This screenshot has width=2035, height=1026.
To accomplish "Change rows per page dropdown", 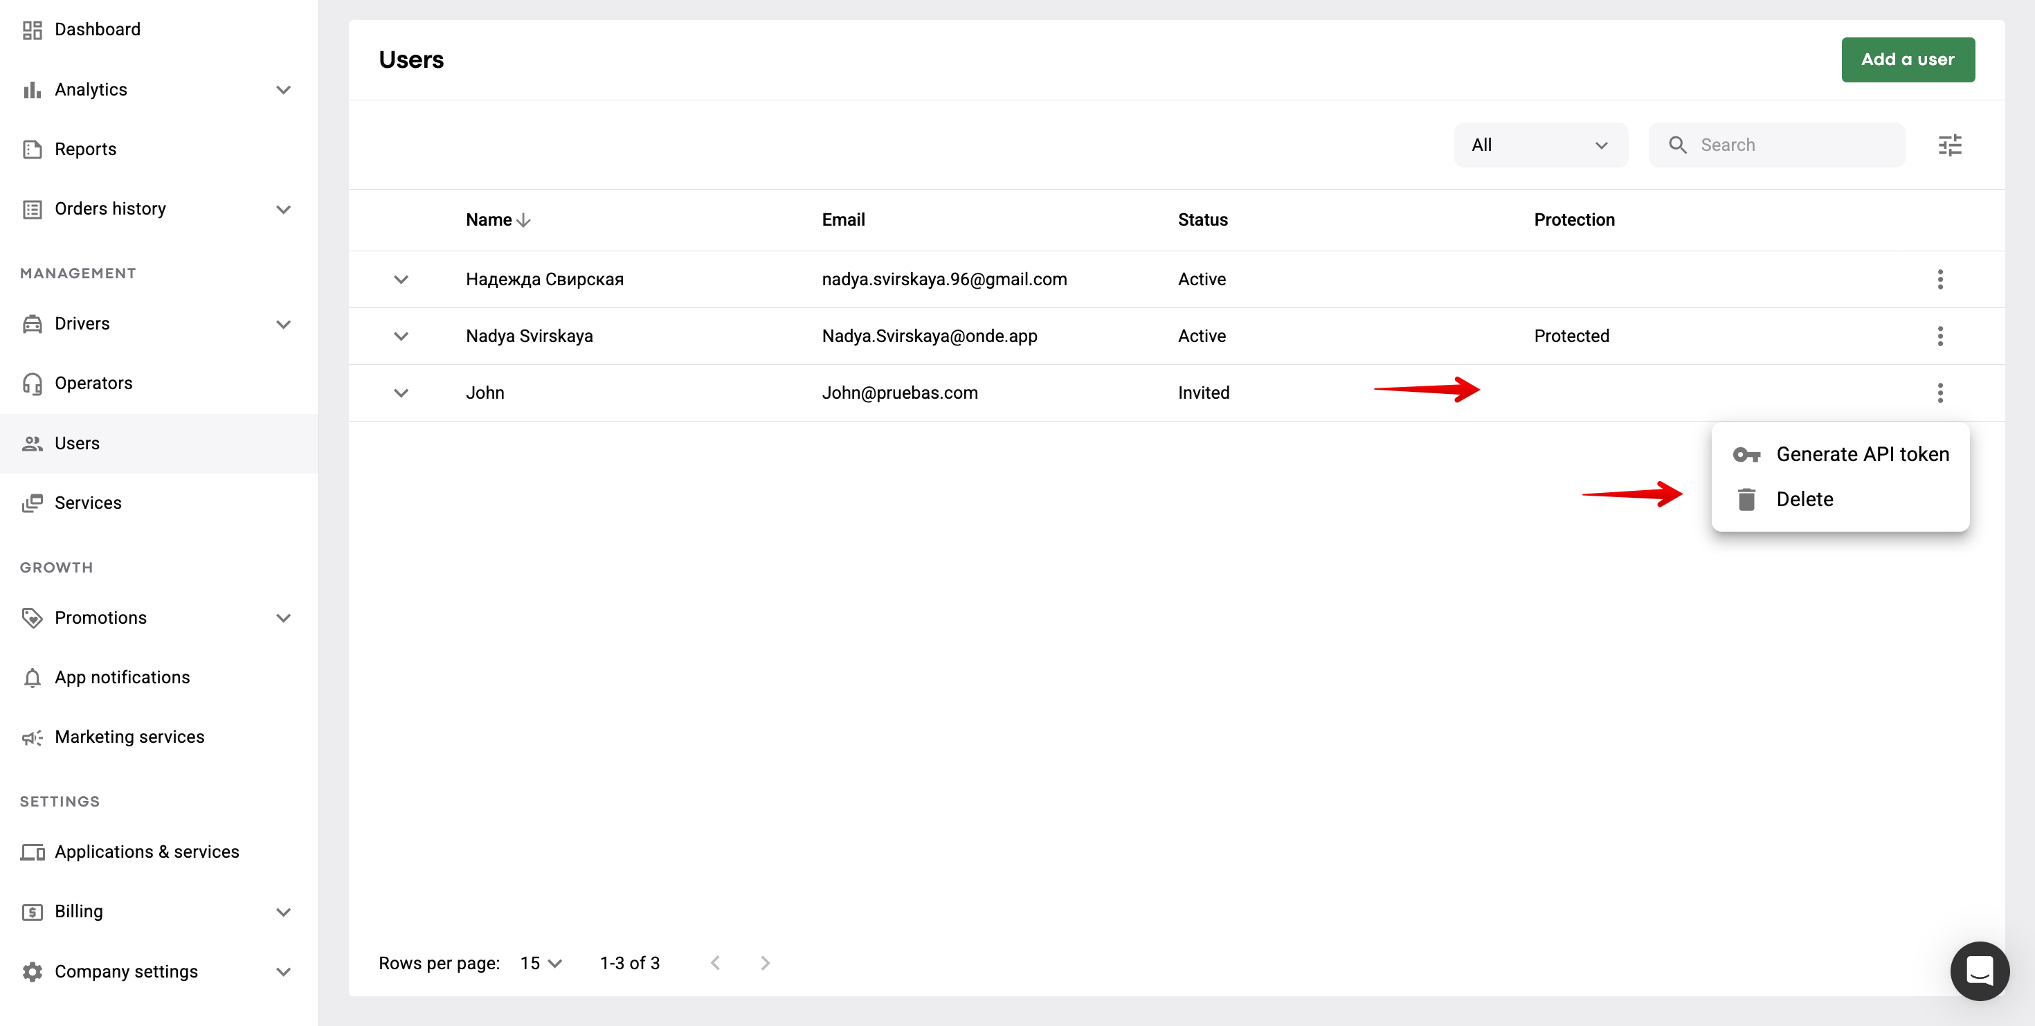I will [541, 963].
